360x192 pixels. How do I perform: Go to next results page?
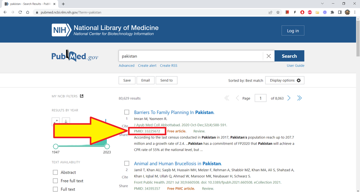(x=289, y=98)
